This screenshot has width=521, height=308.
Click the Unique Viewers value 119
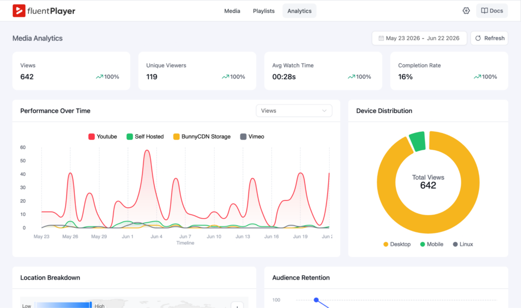(152, 77)
